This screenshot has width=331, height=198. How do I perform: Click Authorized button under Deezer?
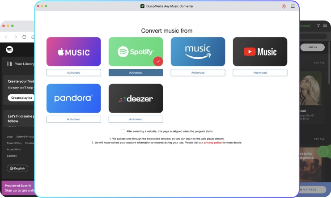click(136, 119)
